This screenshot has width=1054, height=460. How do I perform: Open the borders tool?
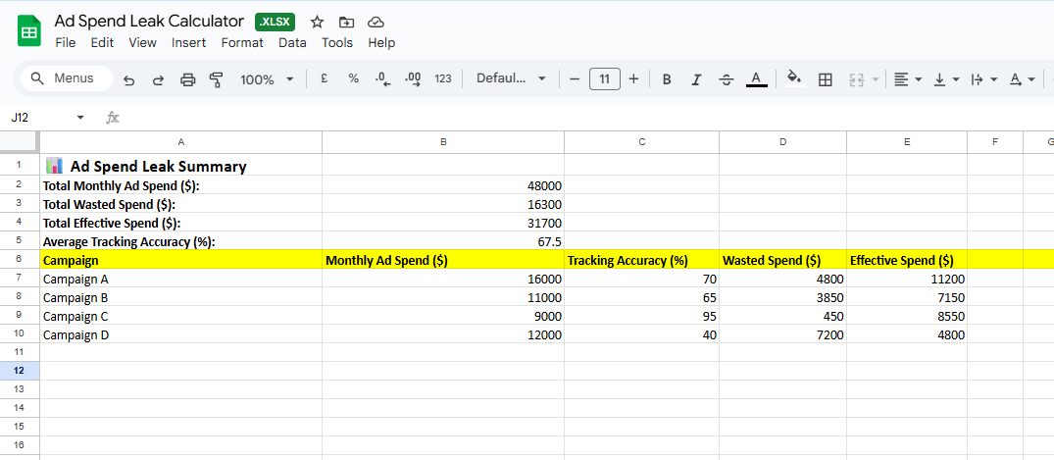click(x=826, y=79)
